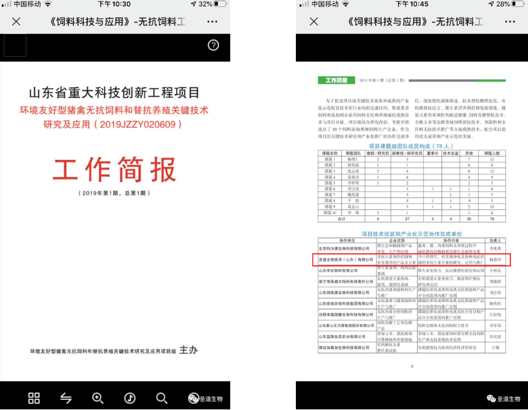Tap the zoom-in magnifier with plus sign
The height and width of the screenshot is (410, 528).
(x=98, y=397)
